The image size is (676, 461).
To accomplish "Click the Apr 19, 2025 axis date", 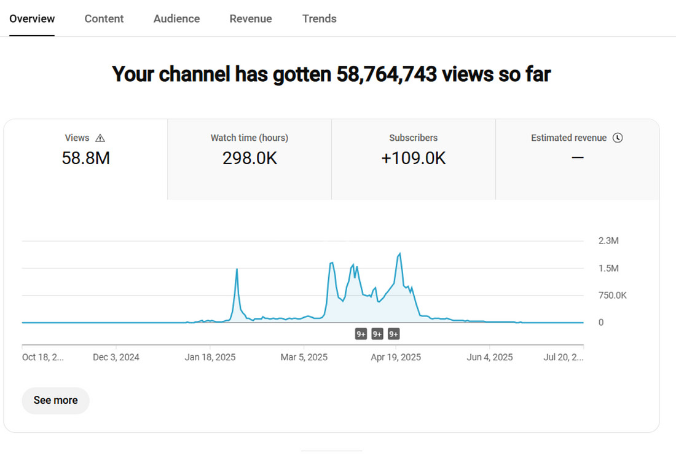I will [x=396, y=357].
